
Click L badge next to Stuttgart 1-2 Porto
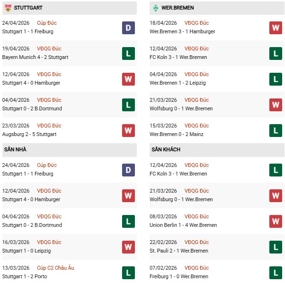pyautogui.click(x=128, y=273)
